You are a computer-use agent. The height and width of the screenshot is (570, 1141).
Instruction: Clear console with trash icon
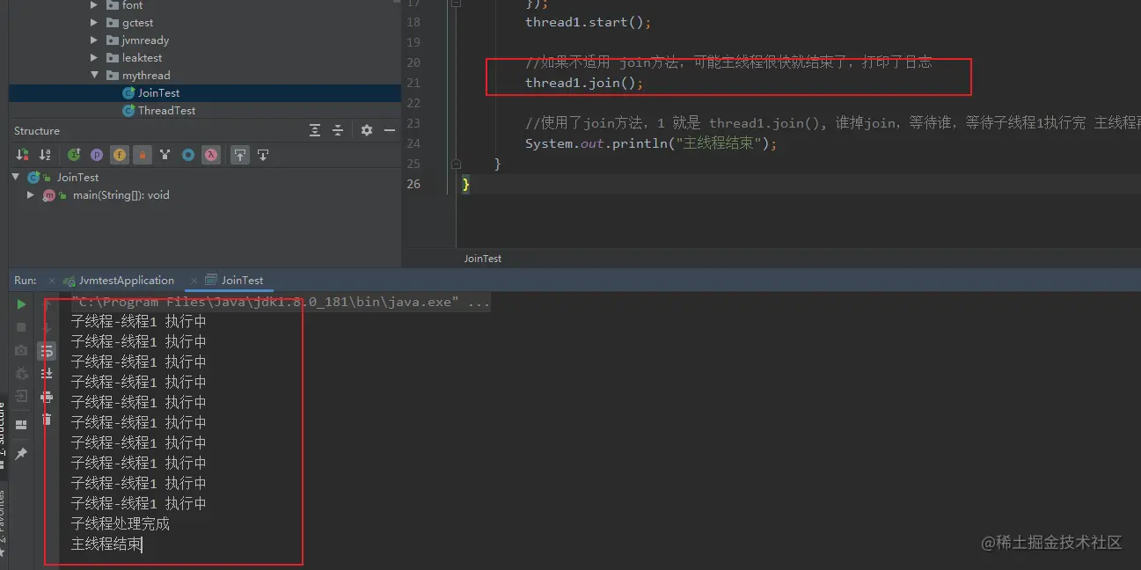coord(47,420)
